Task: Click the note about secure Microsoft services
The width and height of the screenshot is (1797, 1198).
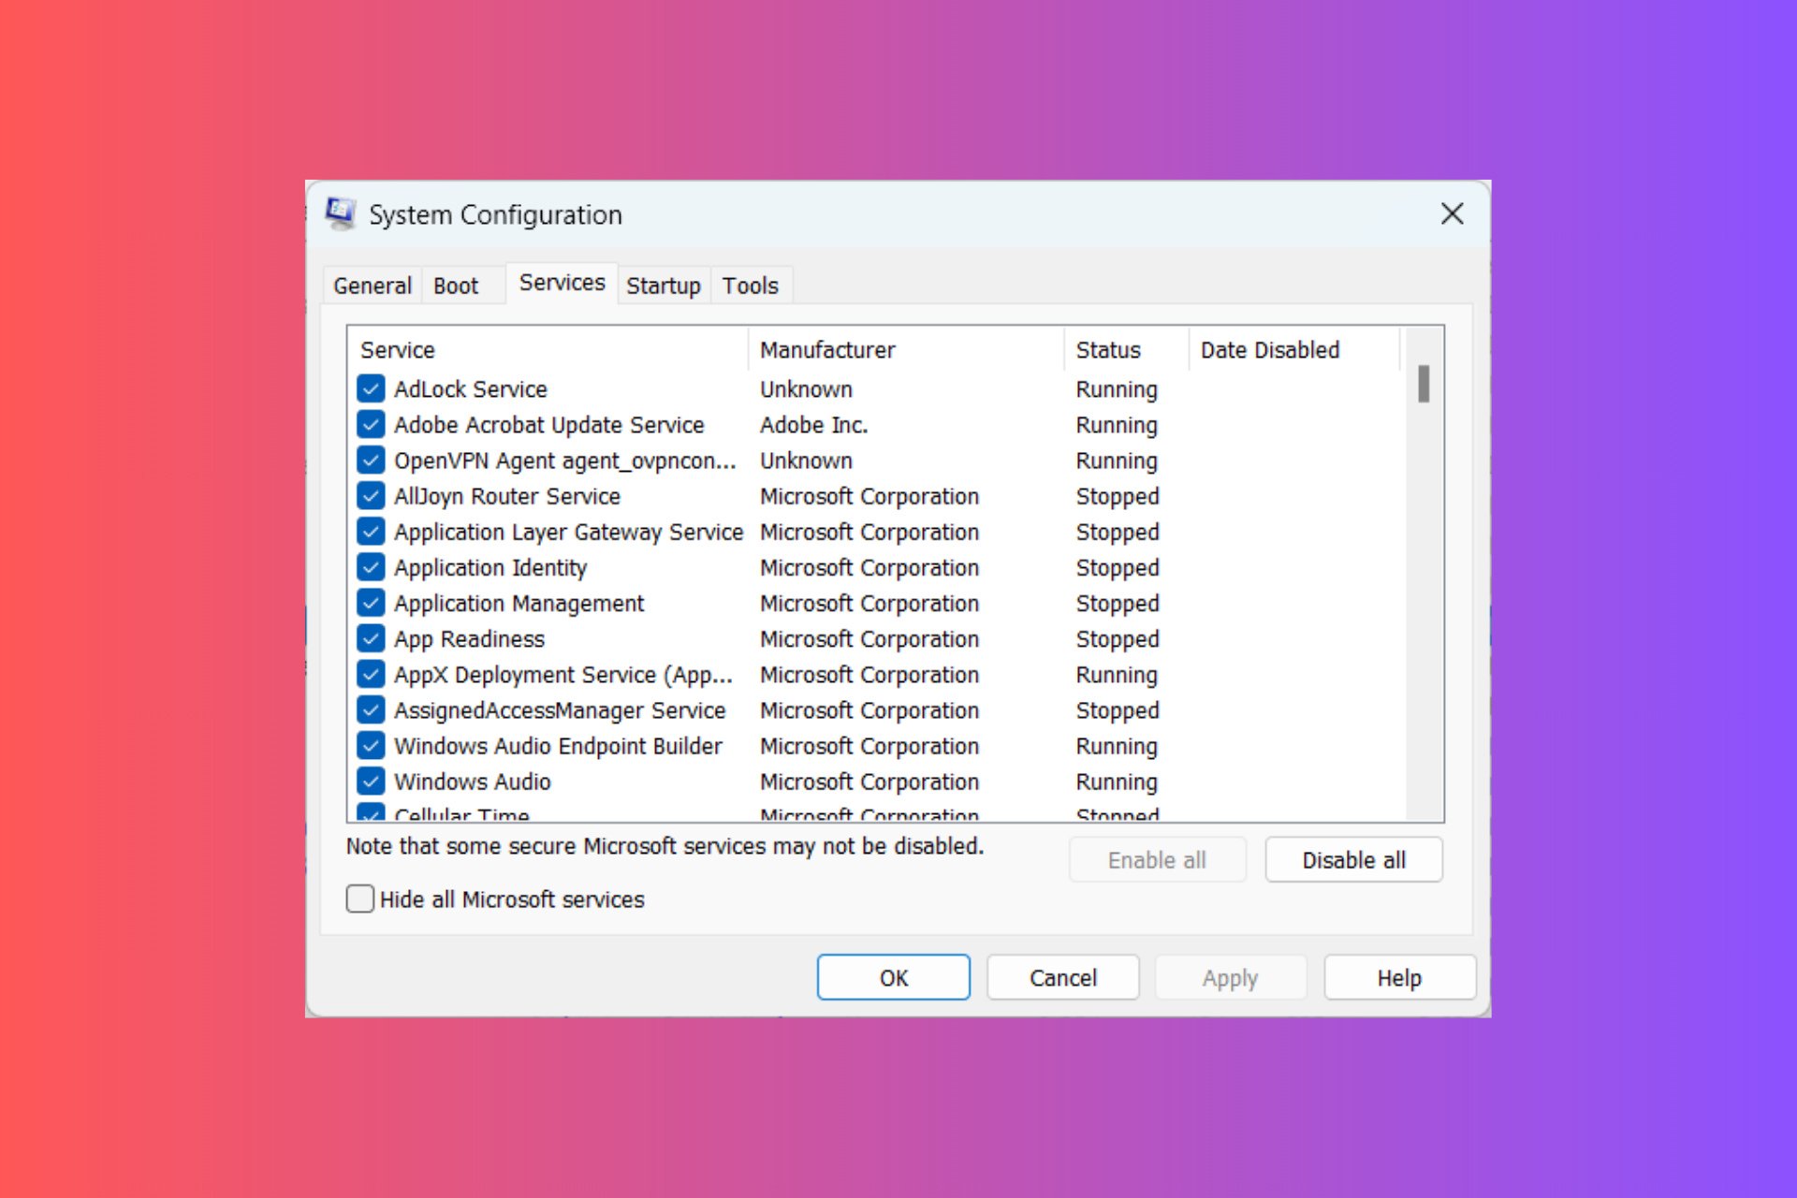Action: click(x=665, y=846)
